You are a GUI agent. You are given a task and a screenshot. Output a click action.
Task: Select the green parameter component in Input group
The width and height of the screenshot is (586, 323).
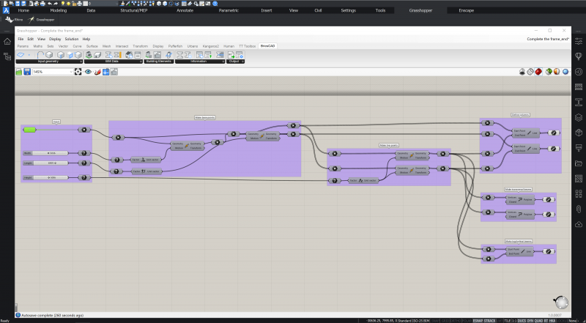coord(30,130)
